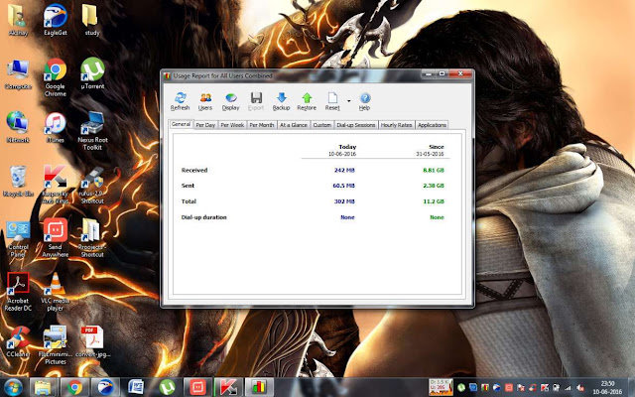This screenshot has height=397, width=635.
Task: Open the Applications tab
Action: pyautogui.click(x=432, y=125)
